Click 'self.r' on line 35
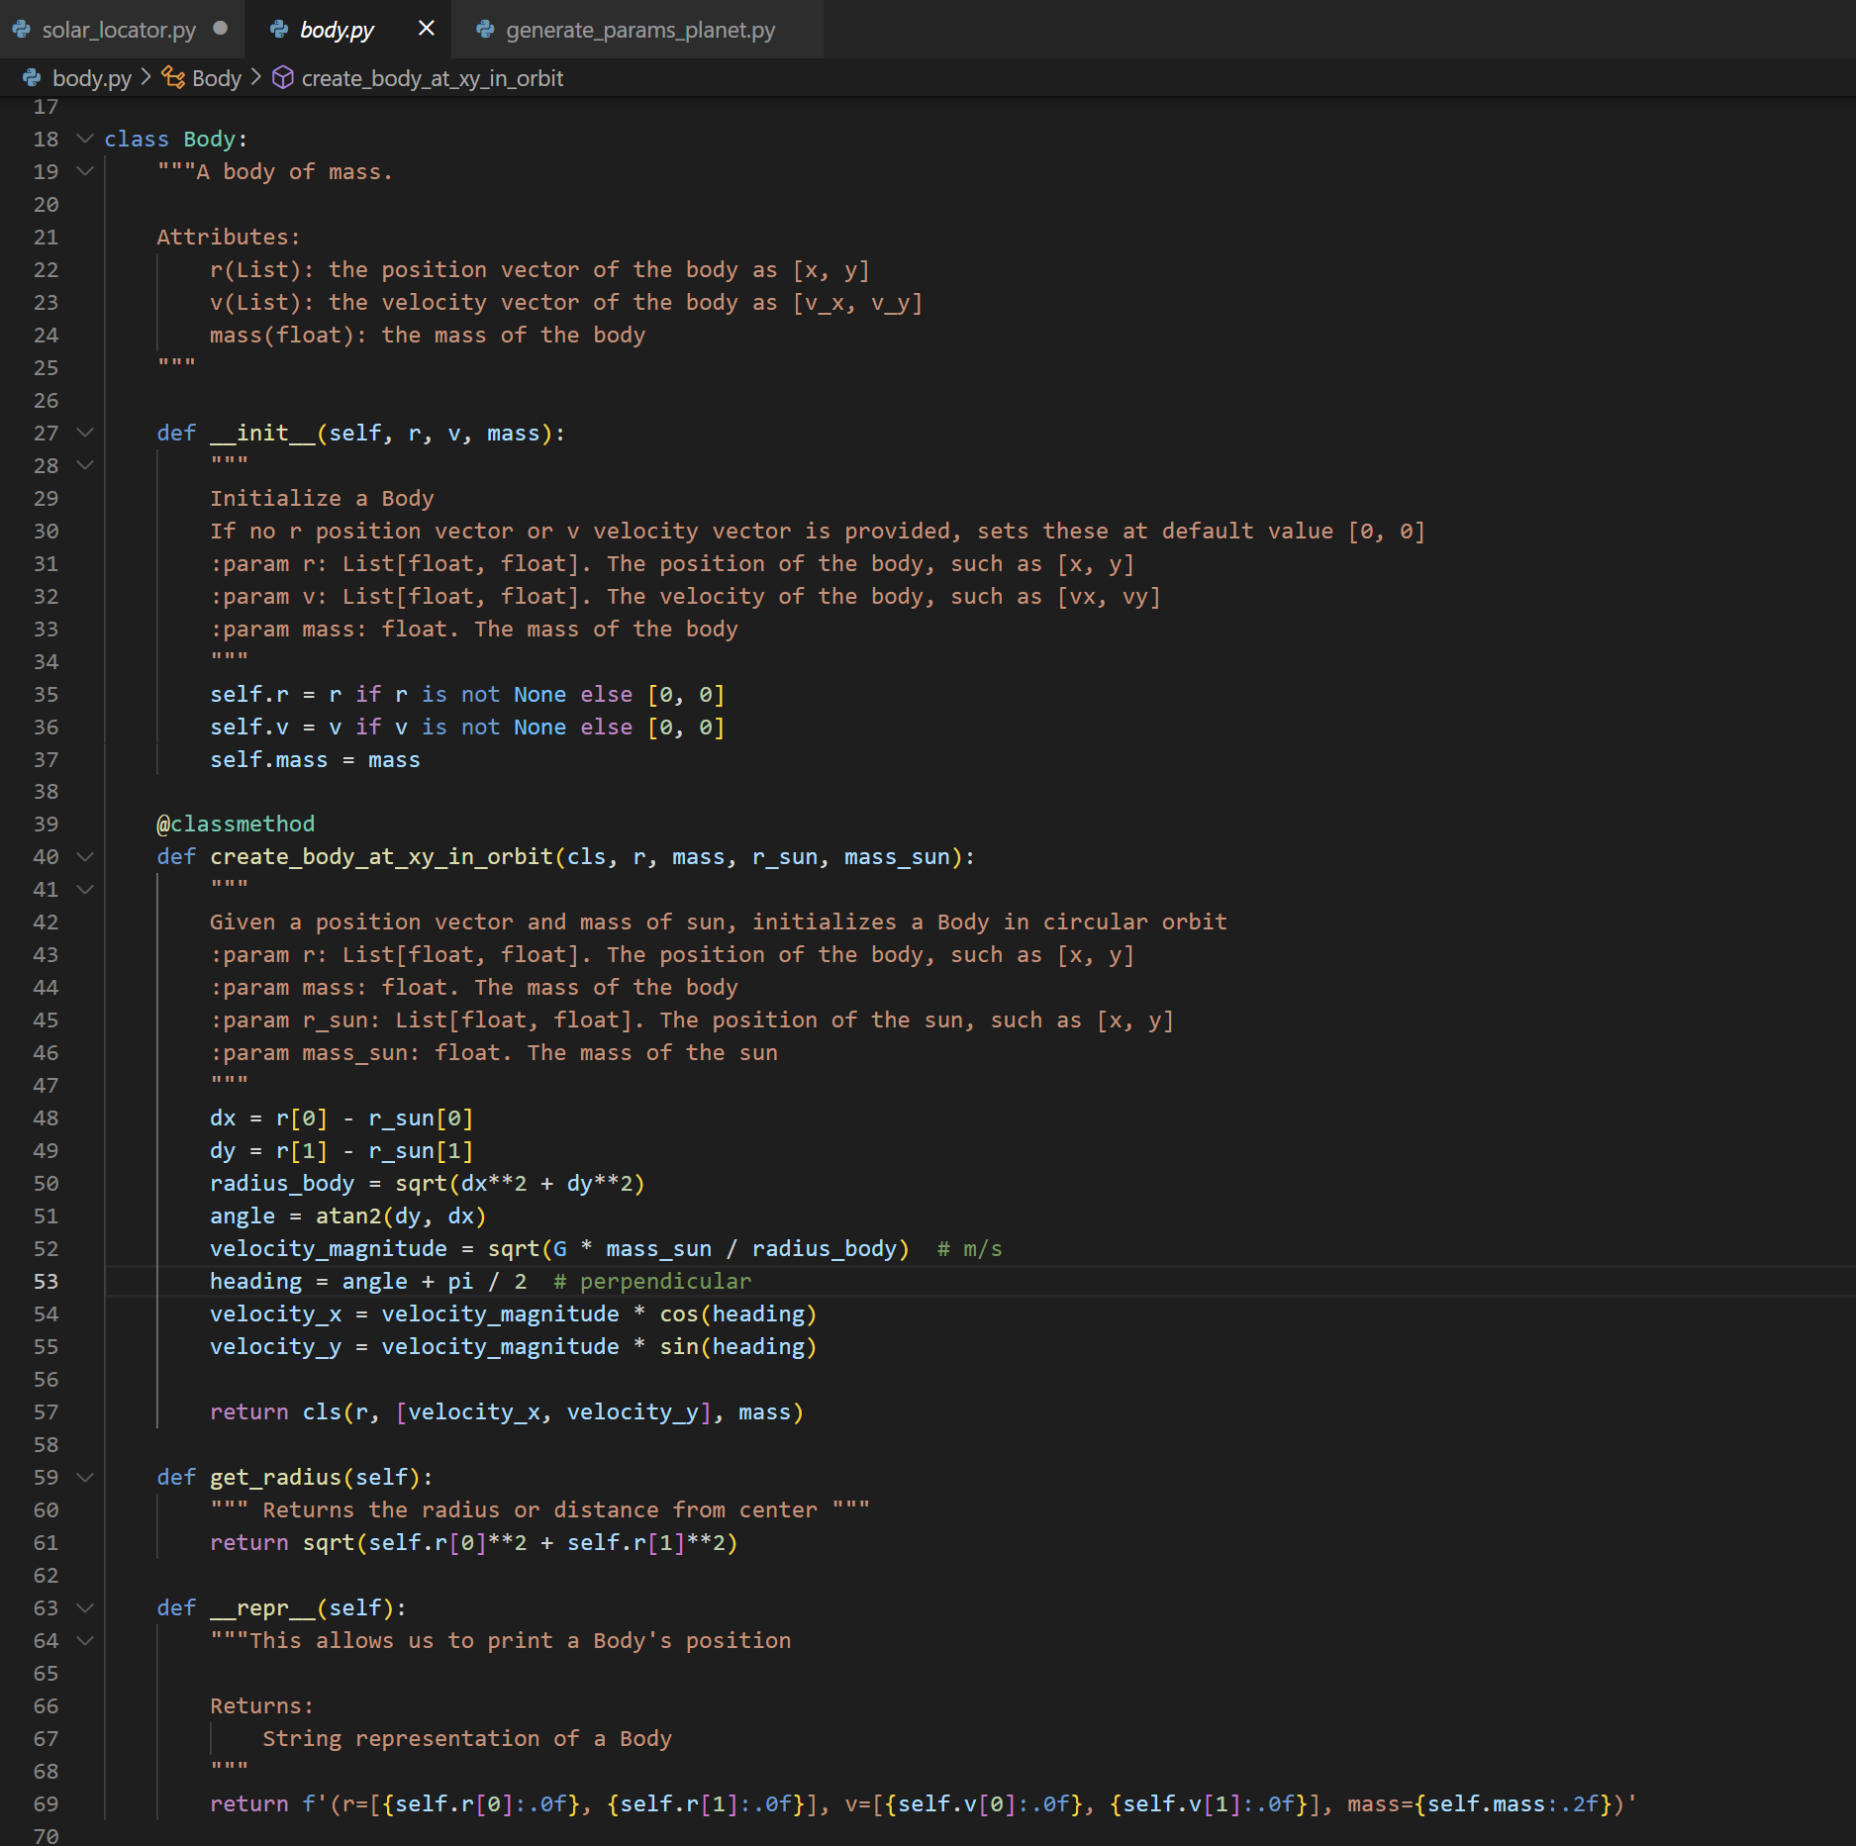The width and height of the screenshot is (1856, 1846). tap(249, 695)
